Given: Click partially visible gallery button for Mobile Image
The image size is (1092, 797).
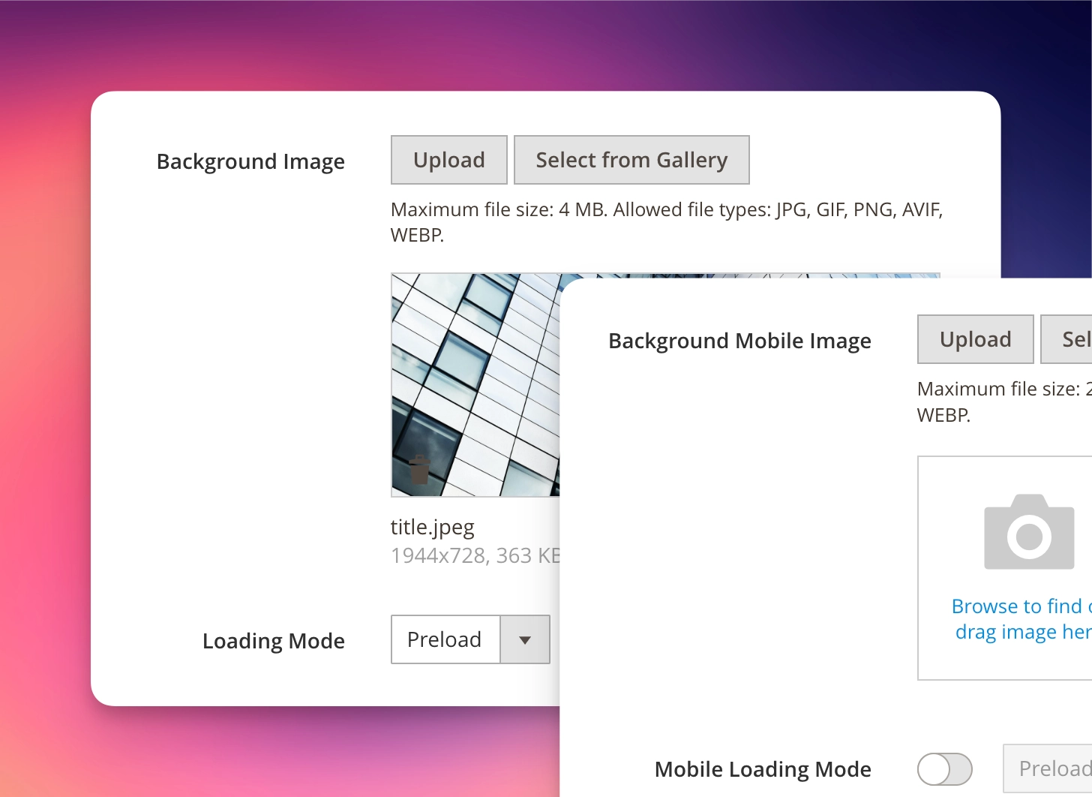Looking at the screenshot, I should [1066, 339].
